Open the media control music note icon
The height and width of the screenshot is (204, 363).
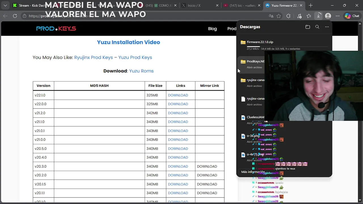299,16
